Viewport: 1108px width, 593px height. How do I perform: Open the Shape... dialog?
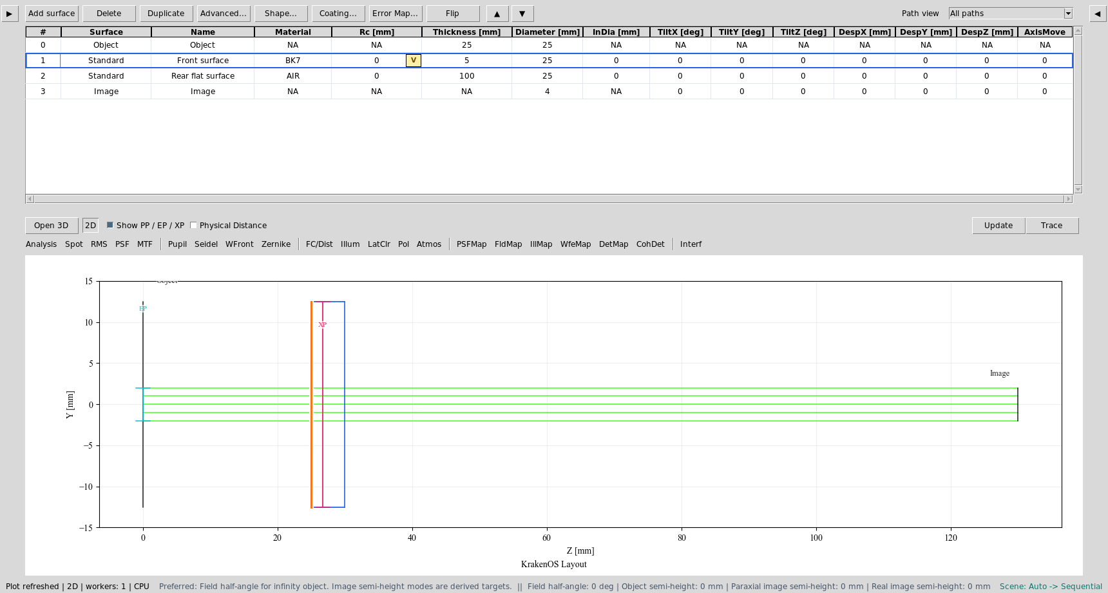click(281, 14)
